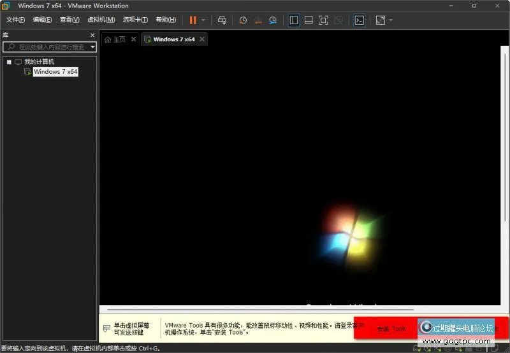
Task: Toggle the library sidebar view button
Action: pos(294,20)
